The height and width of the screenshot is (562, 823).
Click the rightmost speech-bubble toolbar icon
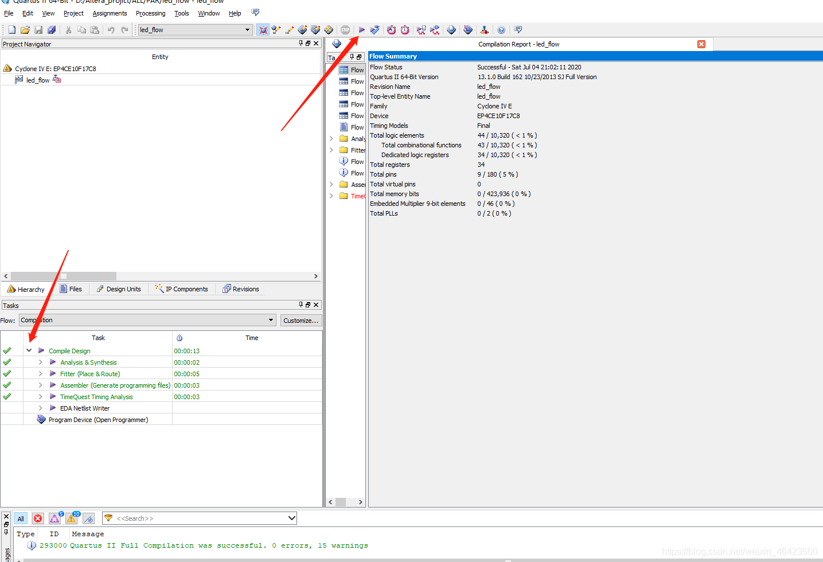pyautogui.click(x=518, y=30)
